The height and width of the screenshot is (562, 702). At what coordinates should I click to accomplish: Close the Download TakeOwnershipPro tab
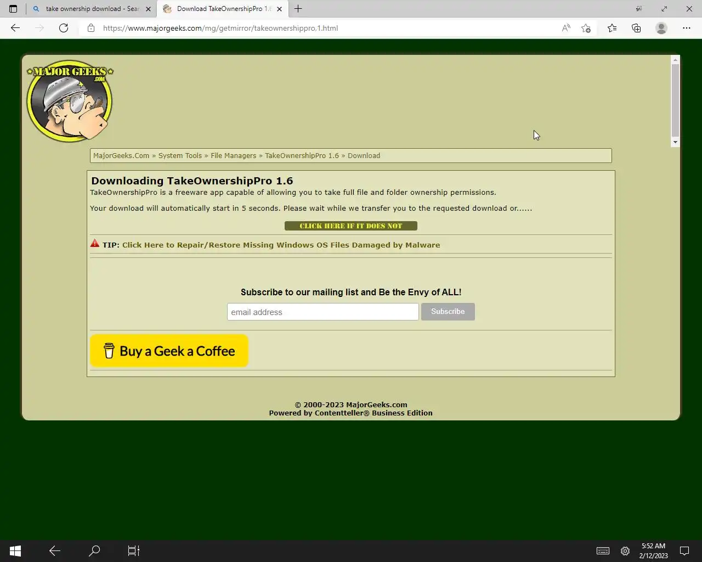click(x=279, y=9)
